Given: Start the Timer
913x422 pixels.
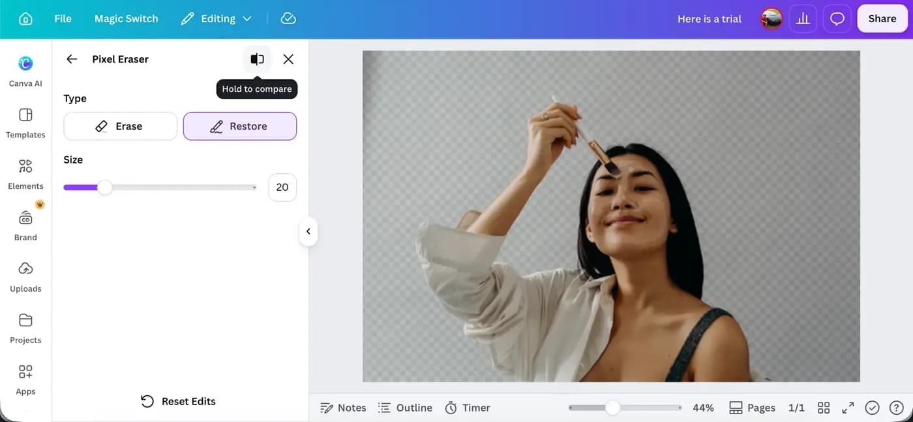Looking at the screenshot, I should [468, 408].
